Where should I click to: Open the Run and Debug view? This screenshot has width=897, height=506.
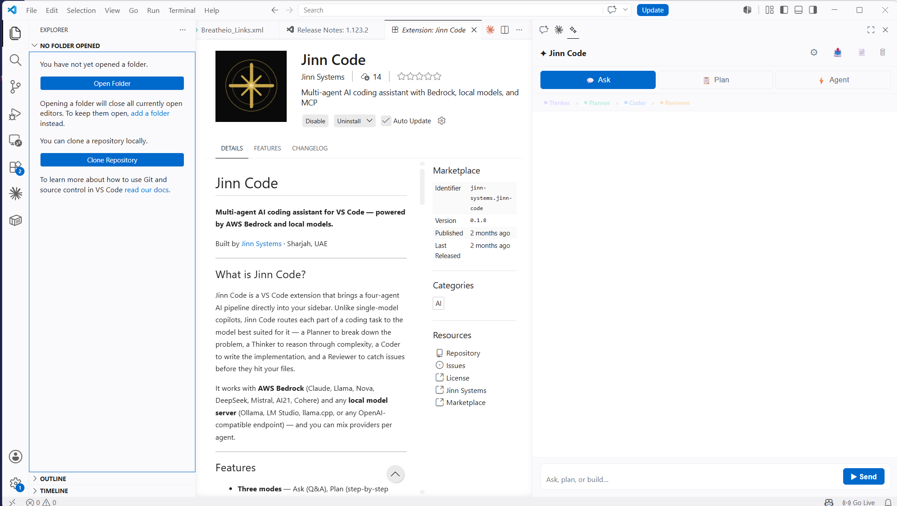(x=16, y=114)
